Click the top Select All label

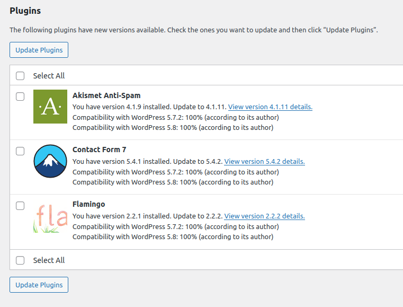point(49,76)
